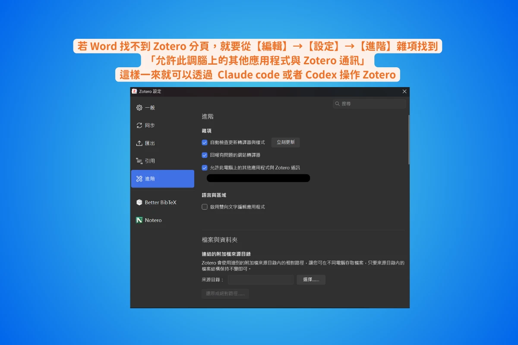Image resolution: width=518 pixels, height=345 pixels.
Task: Click the Better BibTeX icon
Action: 139,202
